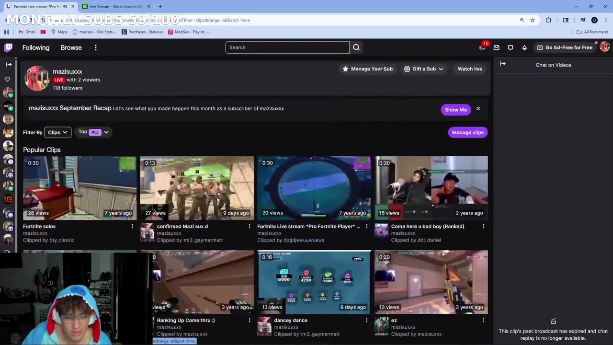Viewport: 613px width, 345px height.
Task: Open options for Come here u bad boy clip
Action: 484,226
